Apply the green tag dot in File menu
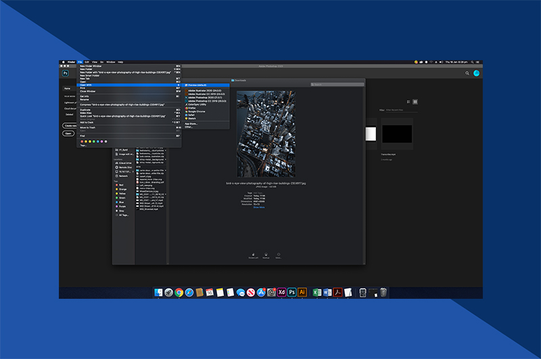Screen dimensions: 541x359 tap(94, 141)
